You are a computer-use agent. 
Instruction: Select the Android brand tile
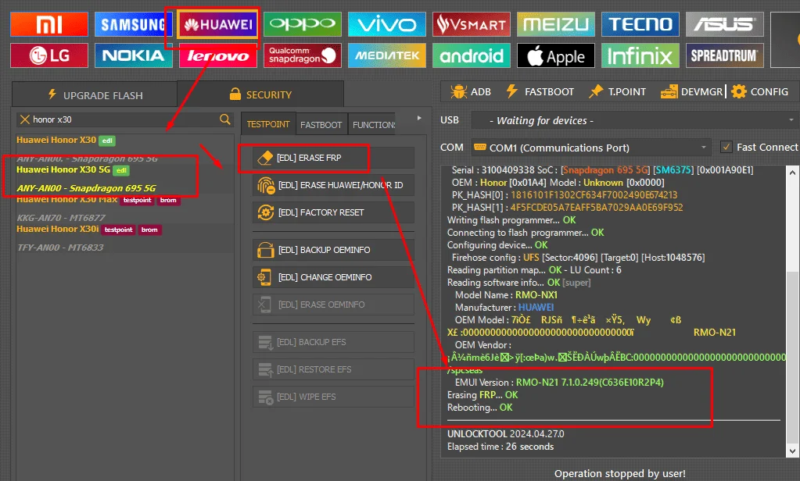point(472,55)
